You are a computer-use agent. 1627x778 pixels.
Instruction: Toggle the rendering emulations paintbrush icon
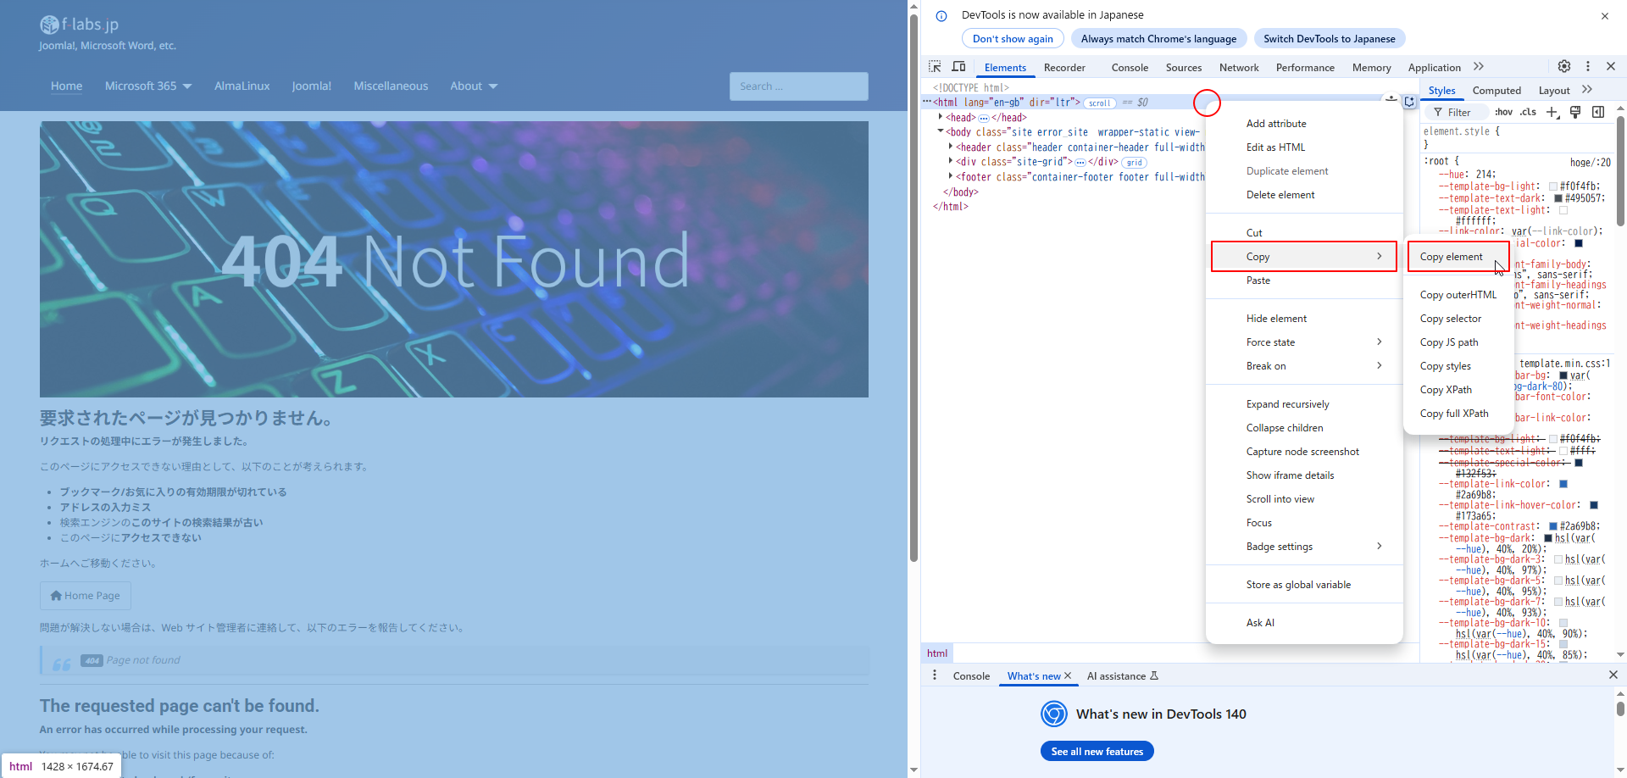[x=1575, y=112]
